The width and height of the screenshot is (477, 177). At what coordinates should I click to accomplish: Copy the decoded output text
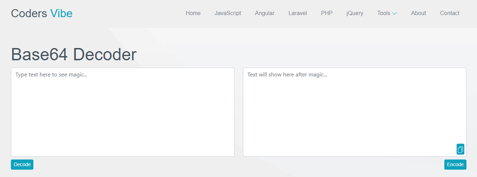pyautogui.click(x=460, y=149)
